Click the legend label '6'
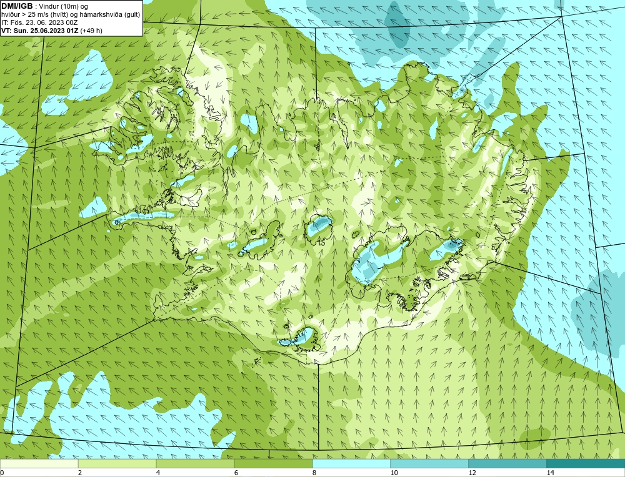Viewport: 625px width, 477px height. pos(236,473)
